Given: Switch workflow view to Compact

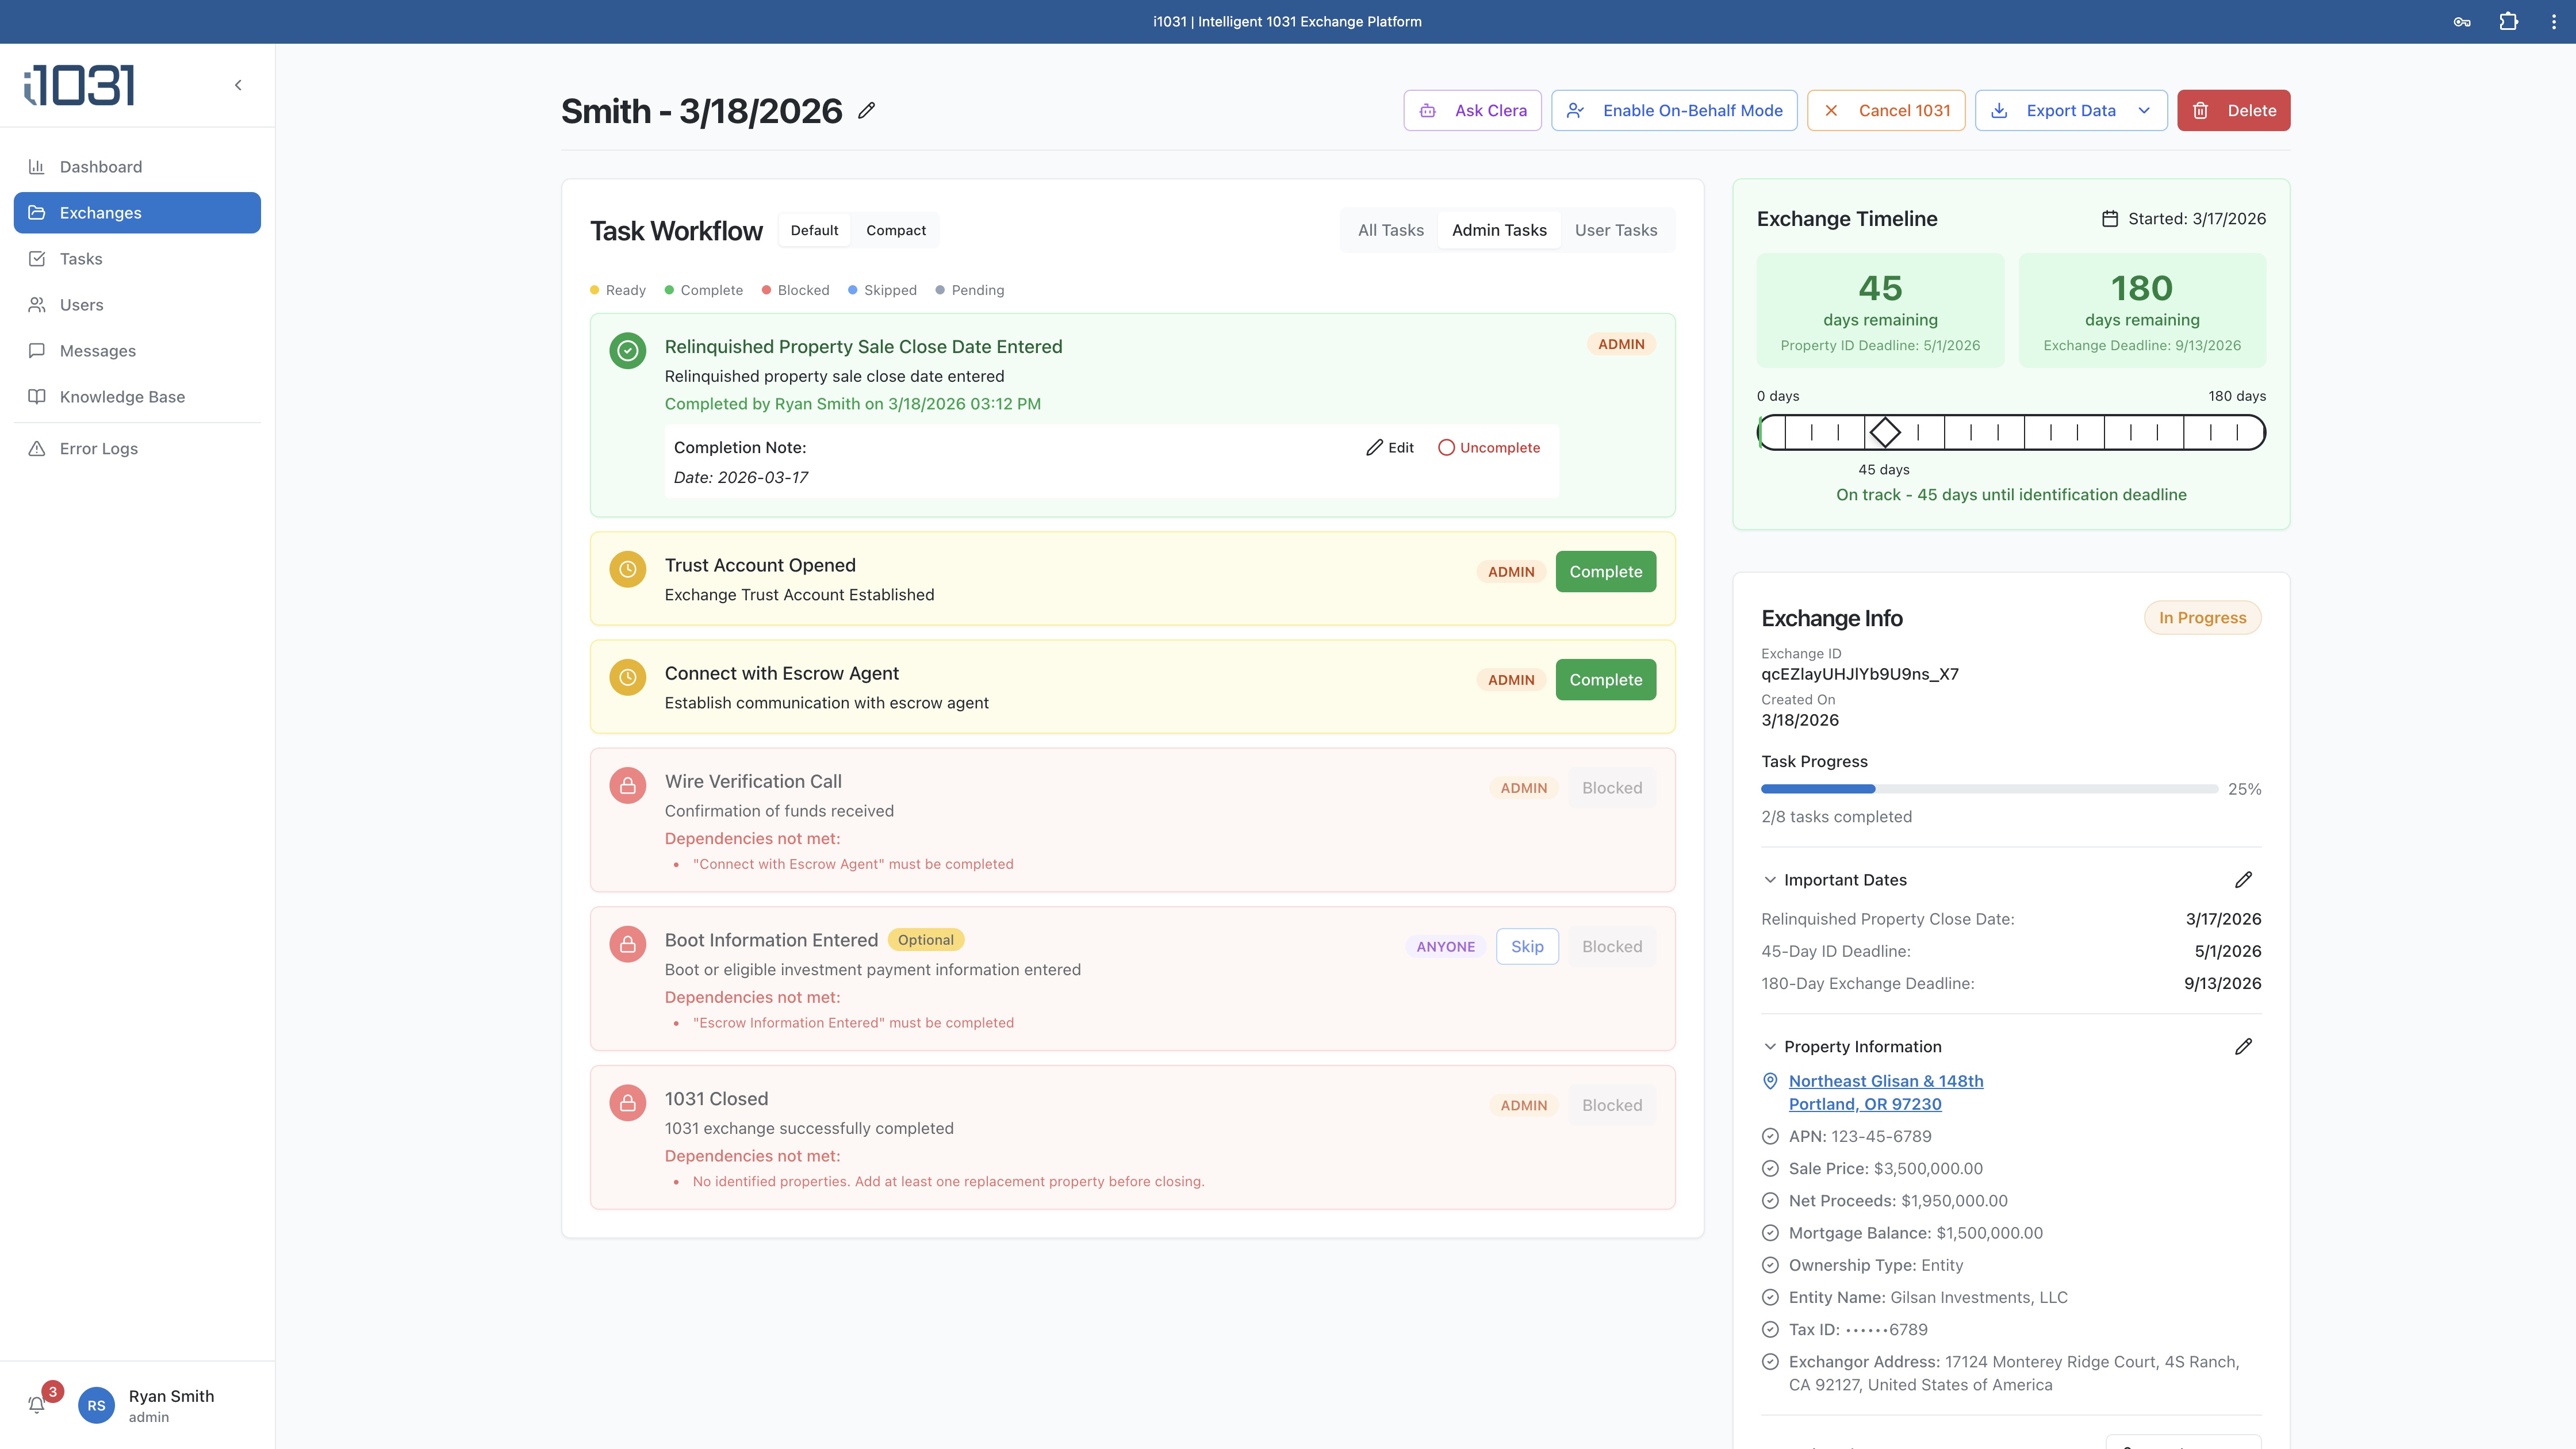Looking at the screenshot, I should pos(895,230).
